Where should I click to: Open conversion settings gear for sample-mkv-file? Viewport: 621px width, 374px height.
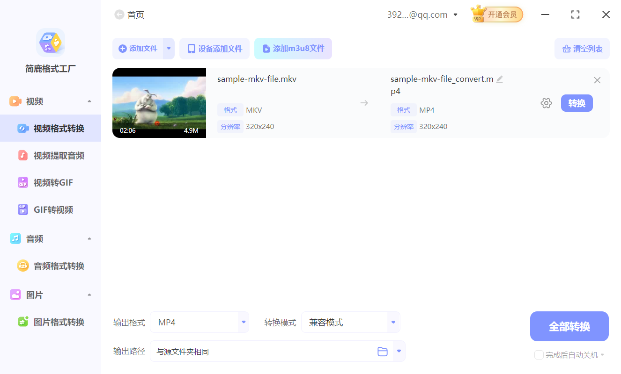546,103
